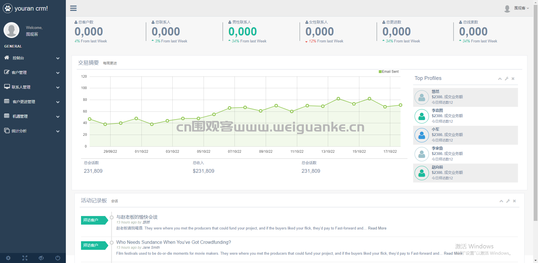538x263 pixels.
Task: Click the 男性联系人 green stat value
Action: [x=243, y=32]
